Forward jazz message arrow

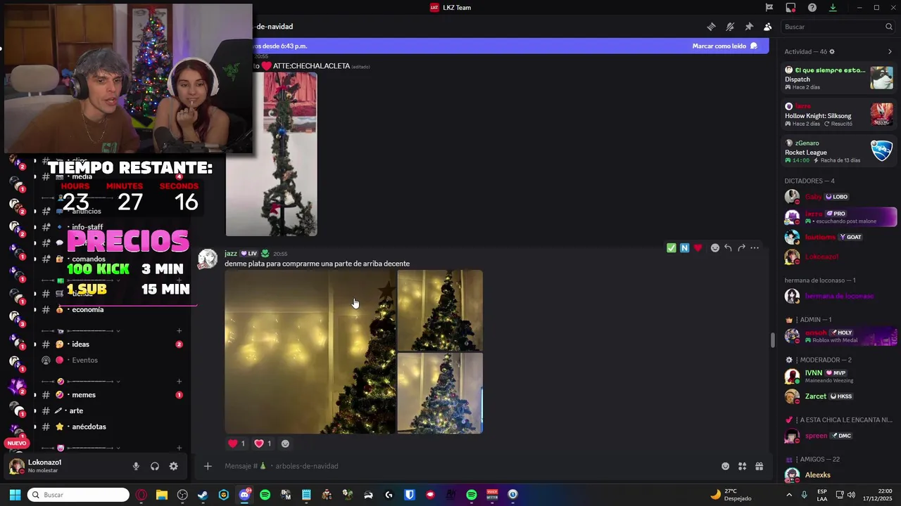pyautogui.click(x=741, y=247)
